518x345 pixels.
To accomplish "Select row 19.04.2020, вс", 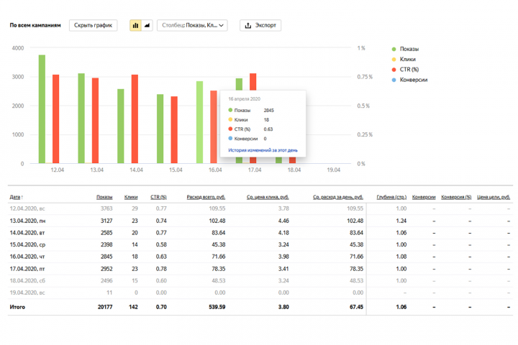I will 260,293.
